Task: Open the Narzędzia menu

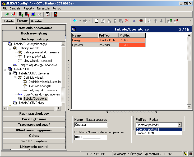Action: (x=43, y=8)
